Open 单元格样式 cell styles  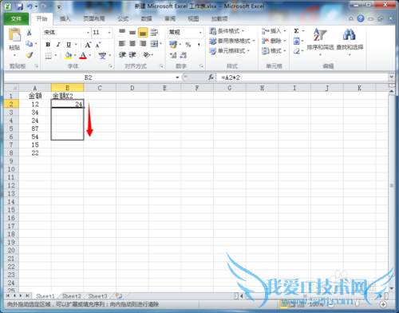pos(229,51)
